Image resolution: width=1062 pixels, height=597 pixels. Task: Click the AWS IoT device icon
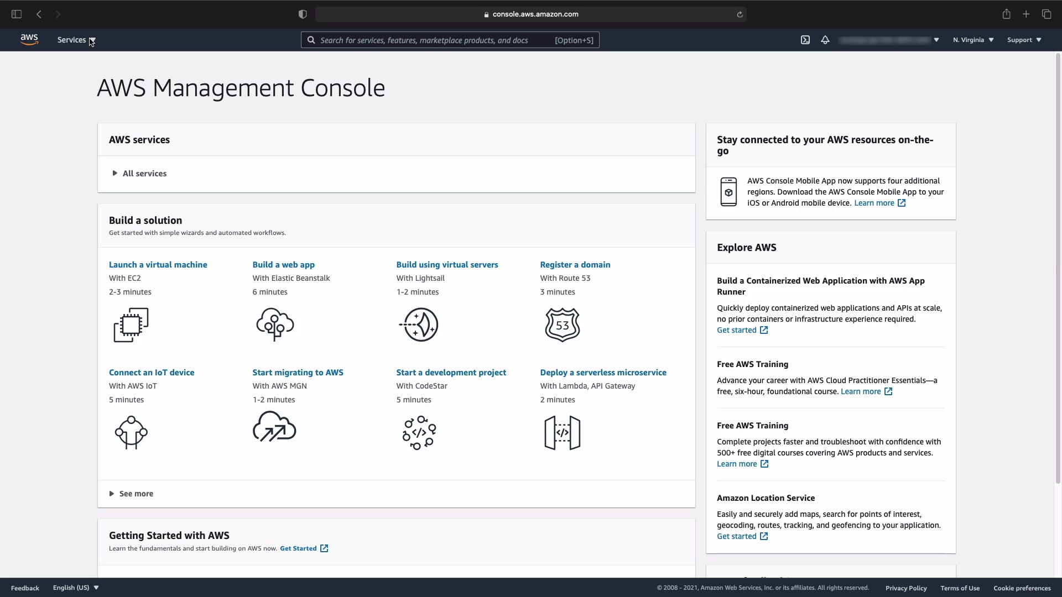click(x=131, y=432)
